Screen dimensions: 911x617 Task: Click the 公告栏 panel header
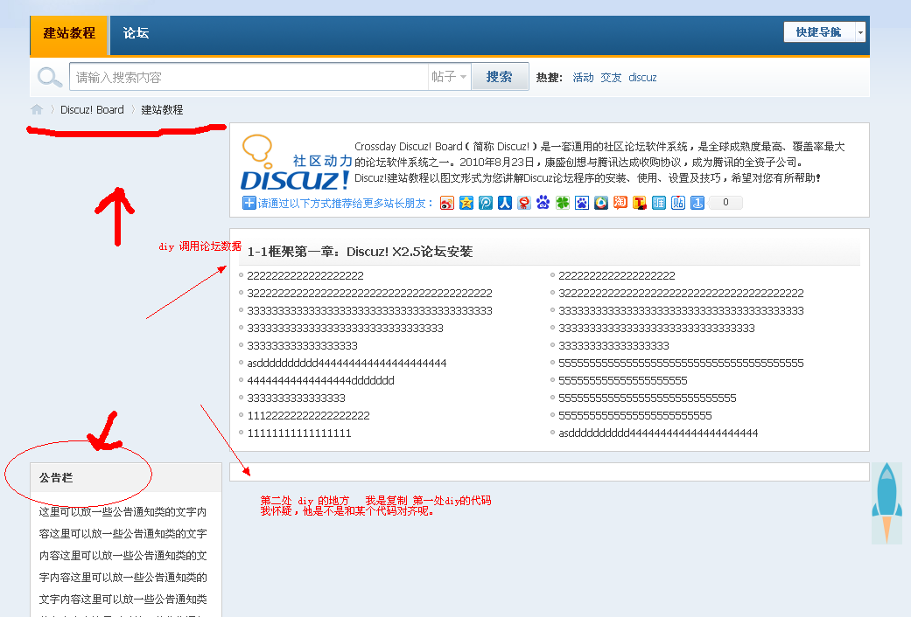tap(126, 478)
